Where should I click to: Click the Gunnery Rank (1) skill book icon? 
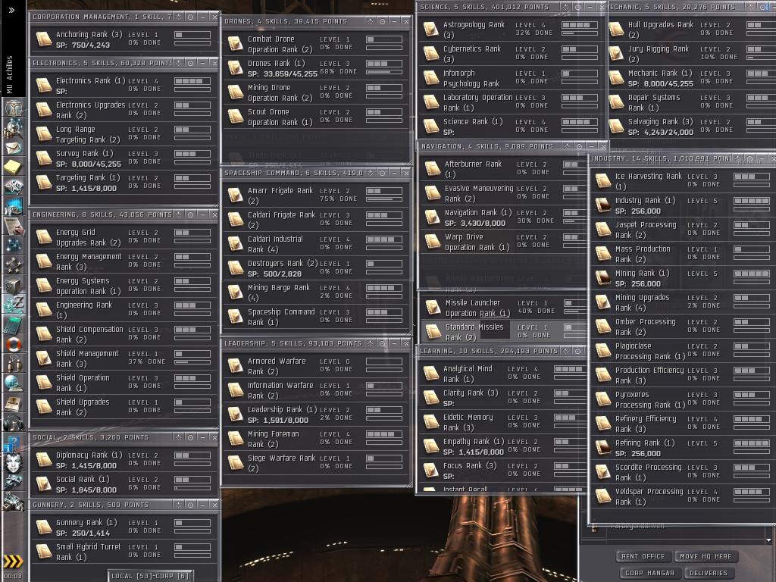tap(43, 527)
